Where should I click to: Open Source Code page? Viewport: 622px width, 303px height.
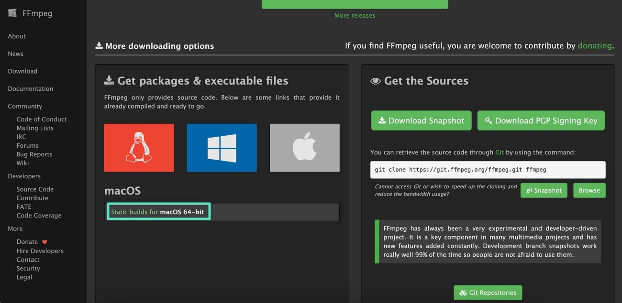tap(35, 189)
